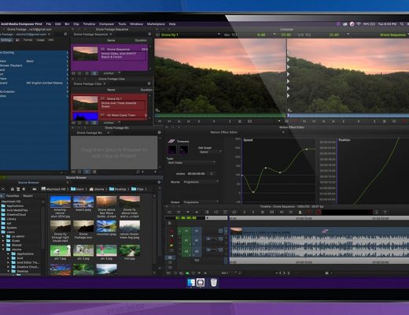Viewport: 409px width, 315px height.
Task: Toggle the A2 record track selector
Action: click(x=197, y=251)
